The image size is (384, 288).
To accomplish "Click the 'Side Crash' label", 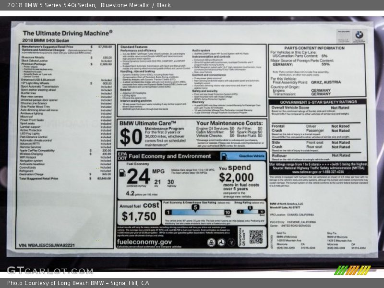I will click(277, 145).
